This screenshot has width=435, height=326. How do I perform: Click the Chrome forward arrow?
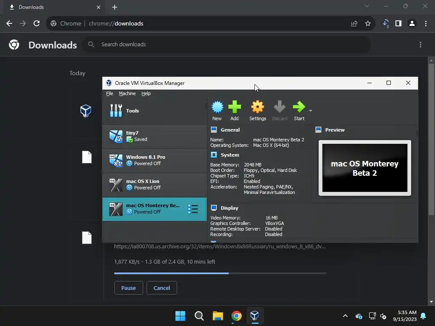coord(23,23)
